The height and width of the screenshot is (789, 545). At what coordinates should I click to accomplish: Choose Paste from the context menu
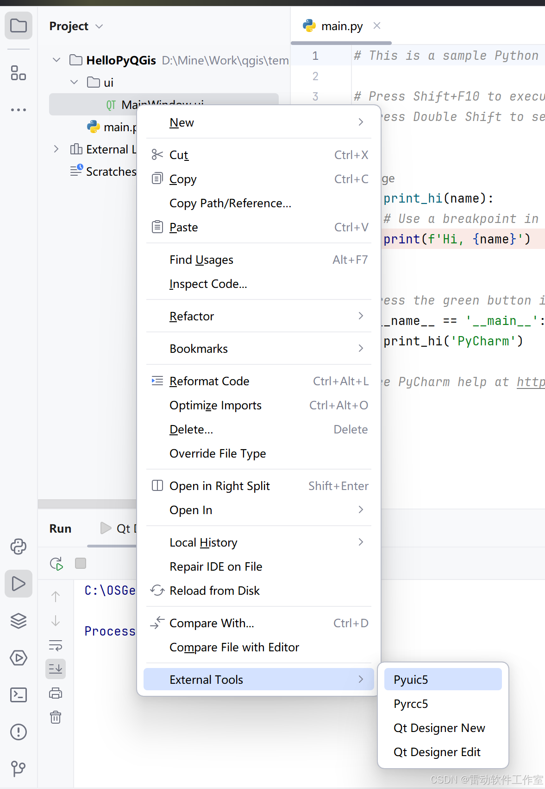click(259, 227)
